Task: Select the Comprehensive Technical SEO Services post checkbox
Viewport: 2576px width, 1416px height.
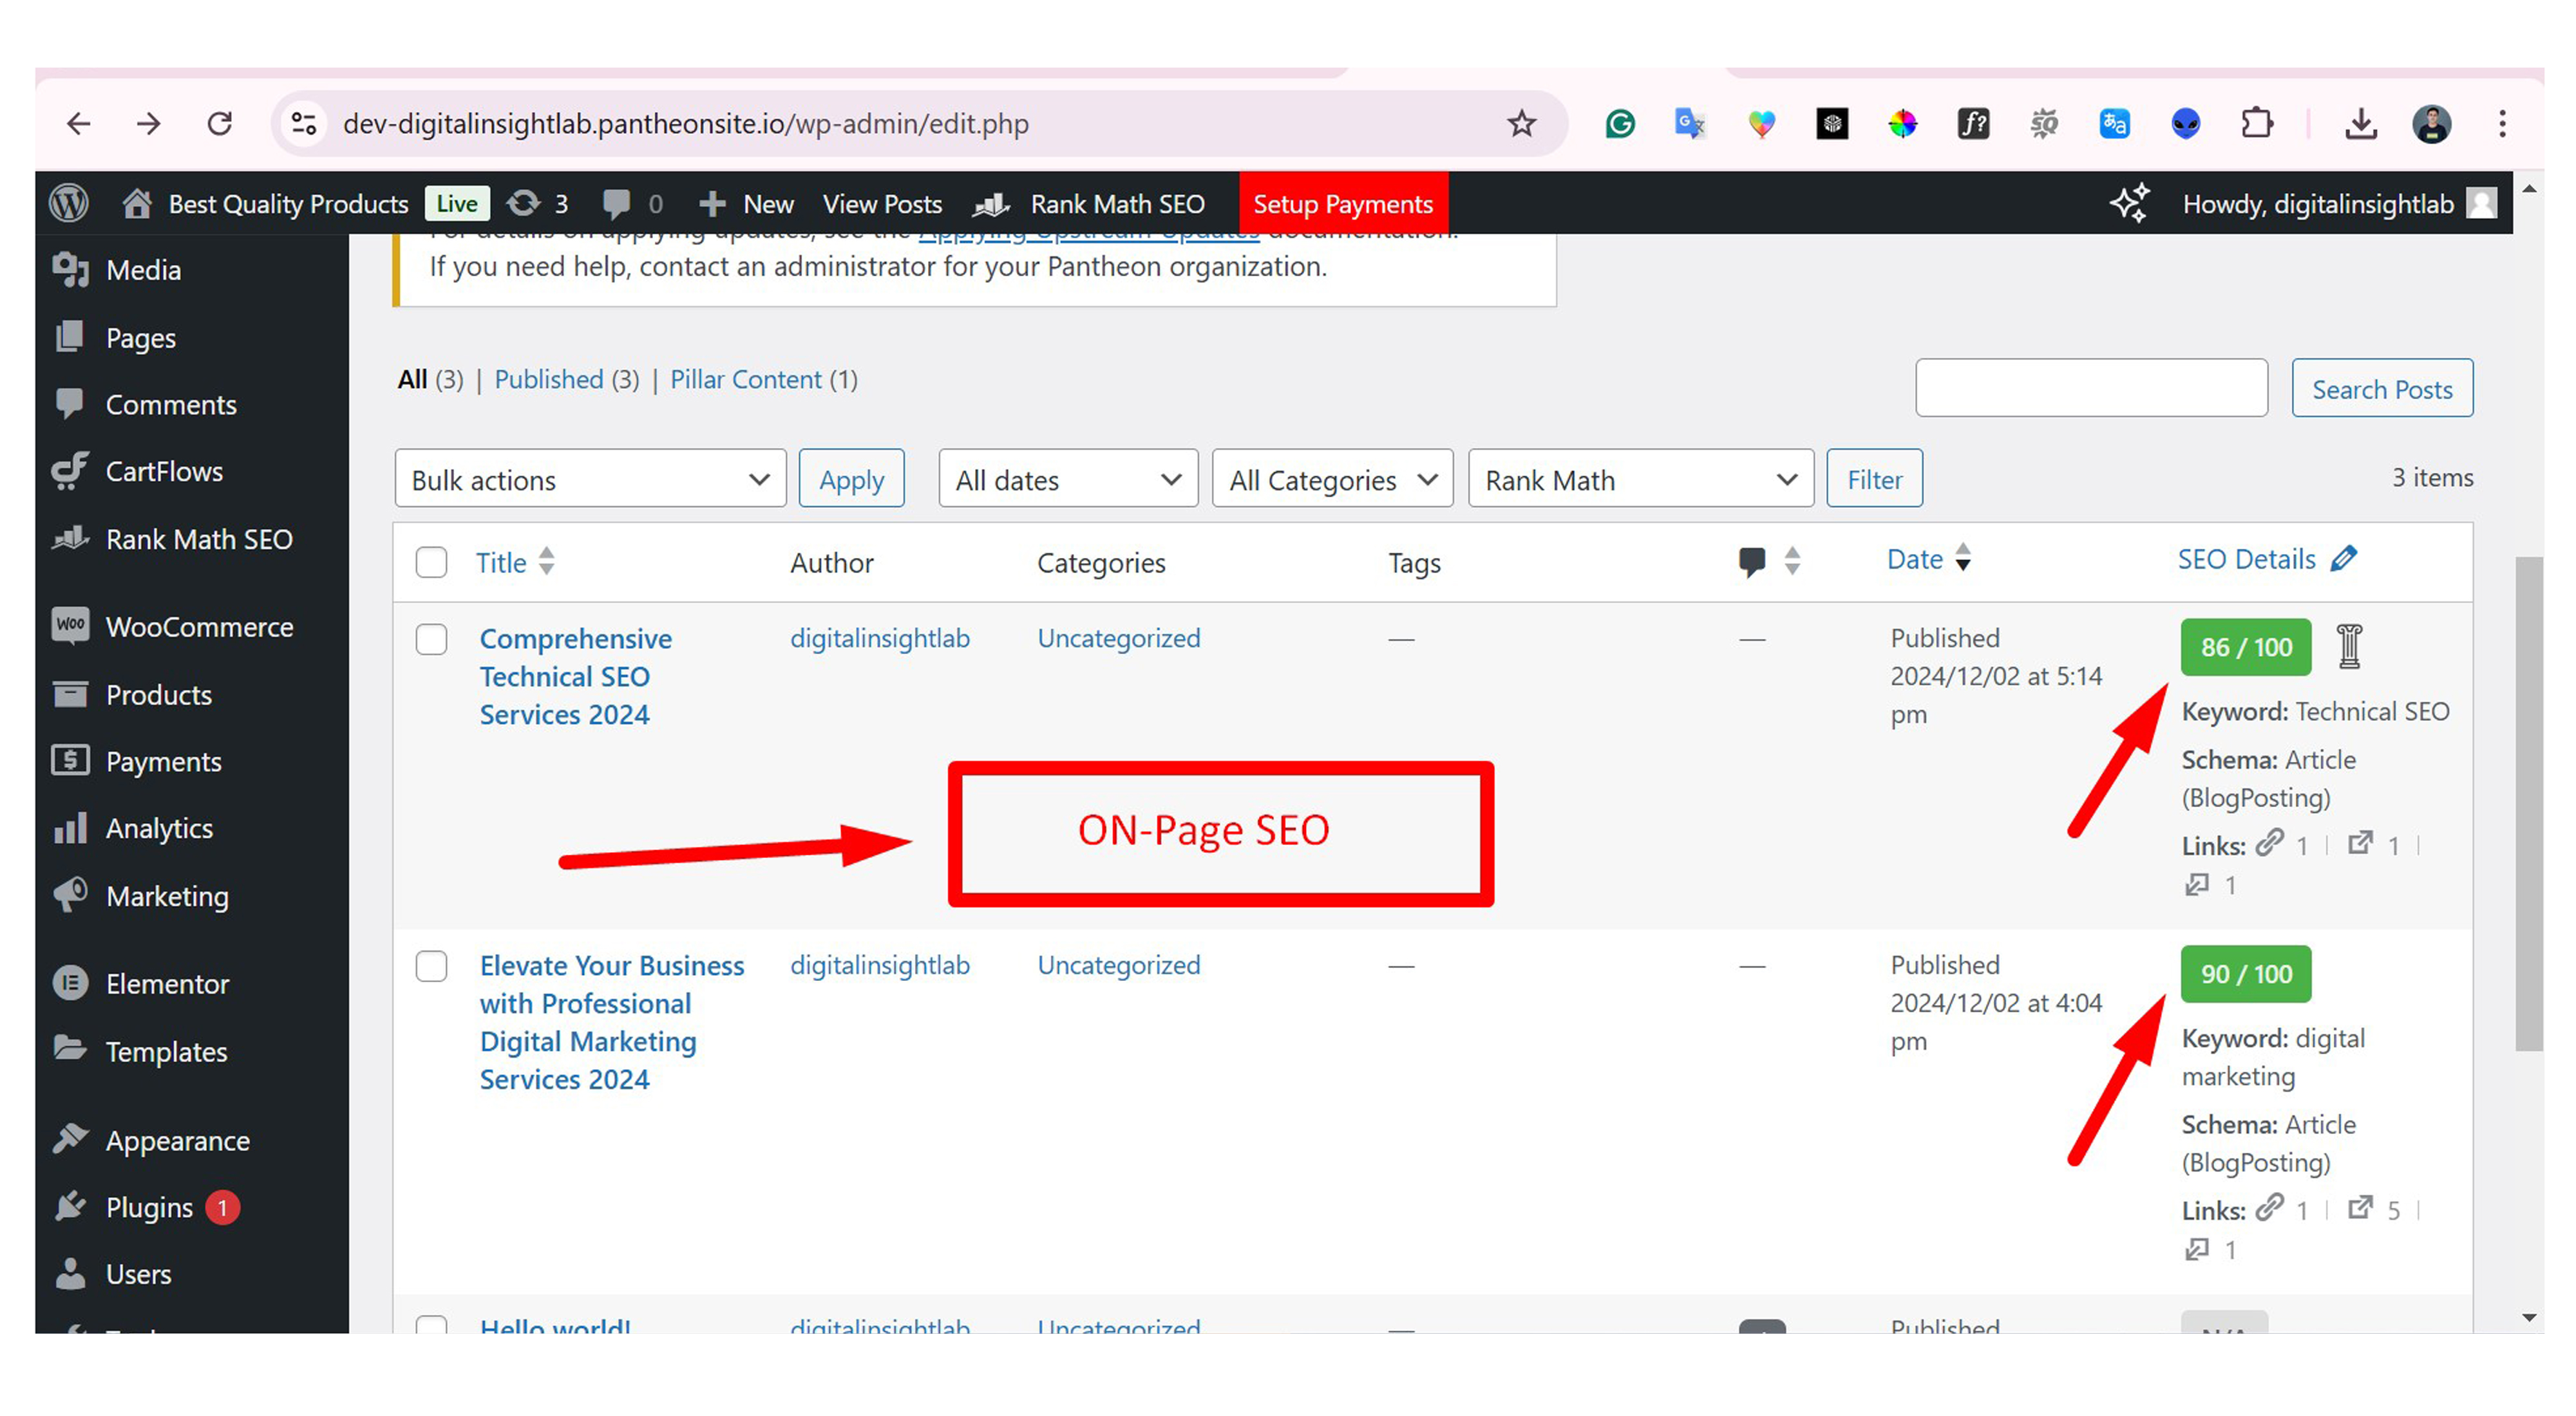Action: pyautogui.click(x=431, y=640)
